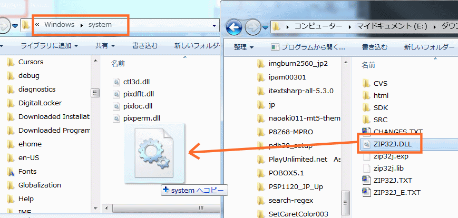The width and height of the screenshot is (458, 218).
Task: Open the 共有 dropdown menu
Action: tap(105, 46)
